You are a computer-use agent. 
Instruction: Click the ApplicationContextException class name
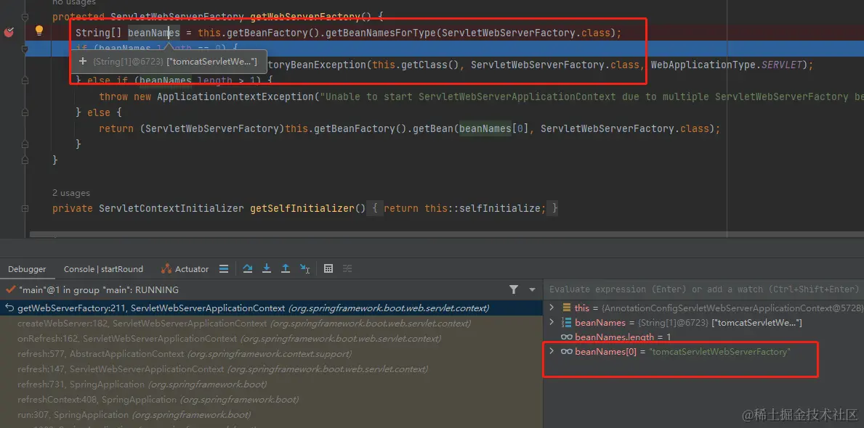235,96
